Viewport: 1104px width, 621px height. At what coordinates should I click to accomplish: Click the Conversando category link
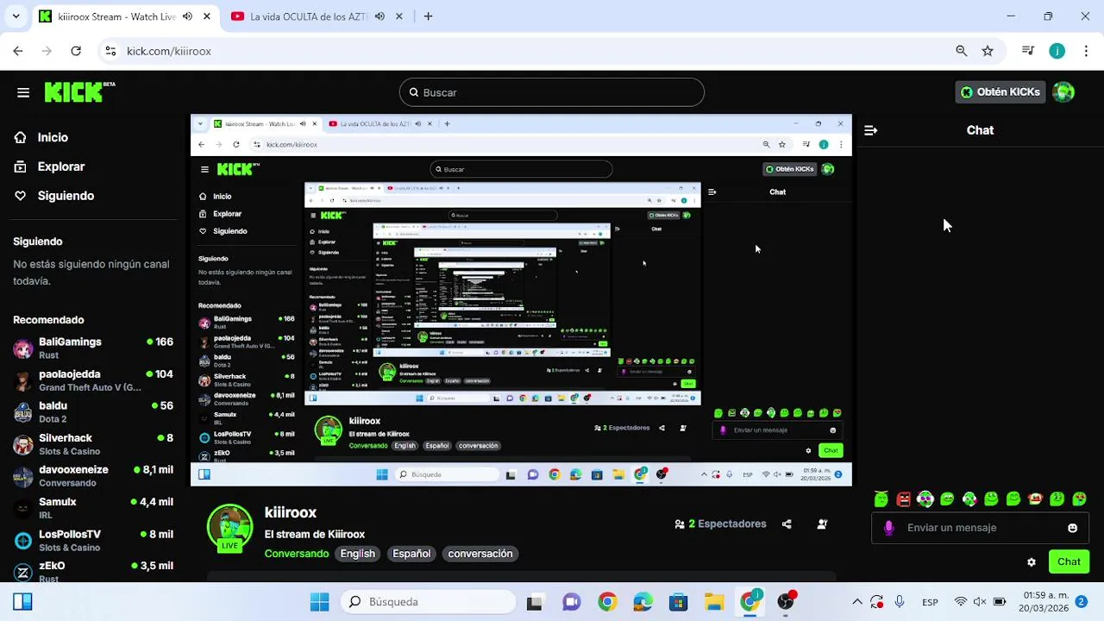[x=297, y=554]
